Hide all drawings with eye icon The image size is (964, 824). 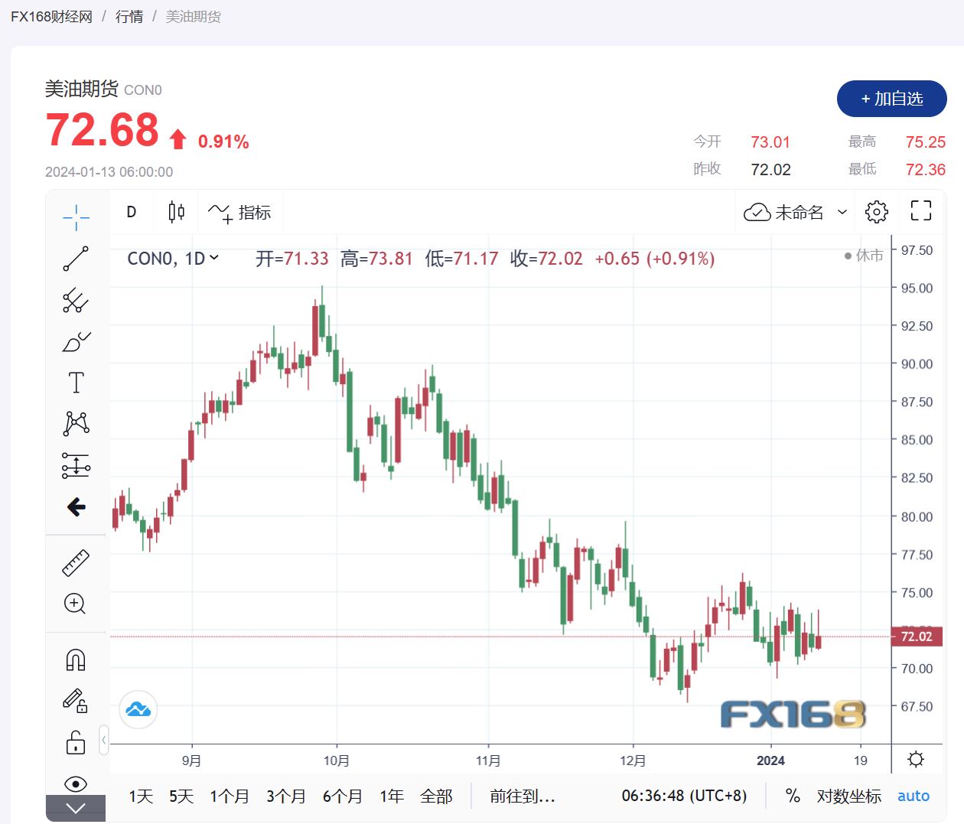point(76,783)
